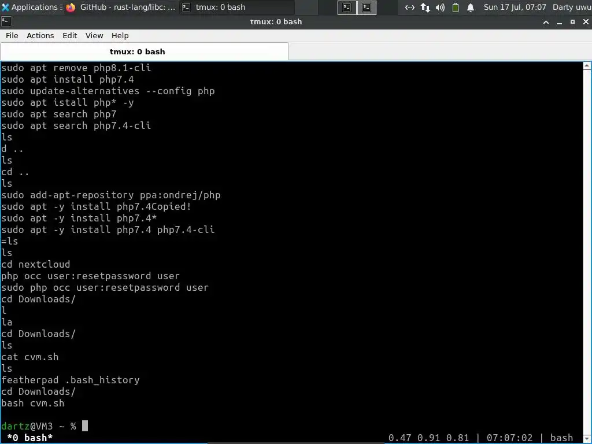
Task: Maximize the terminal window
Action: tap(572, 22)
